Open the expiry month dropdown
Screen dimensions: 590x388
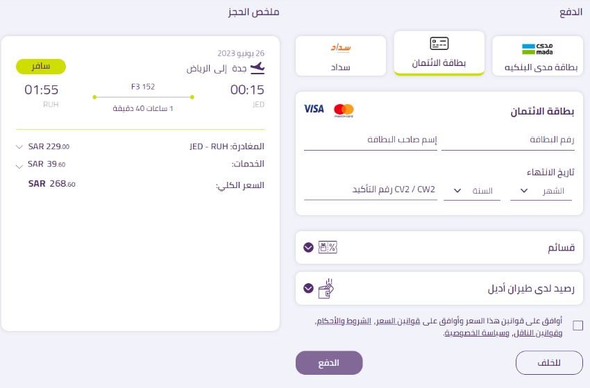pyautogui.click(x=541, y=191)
